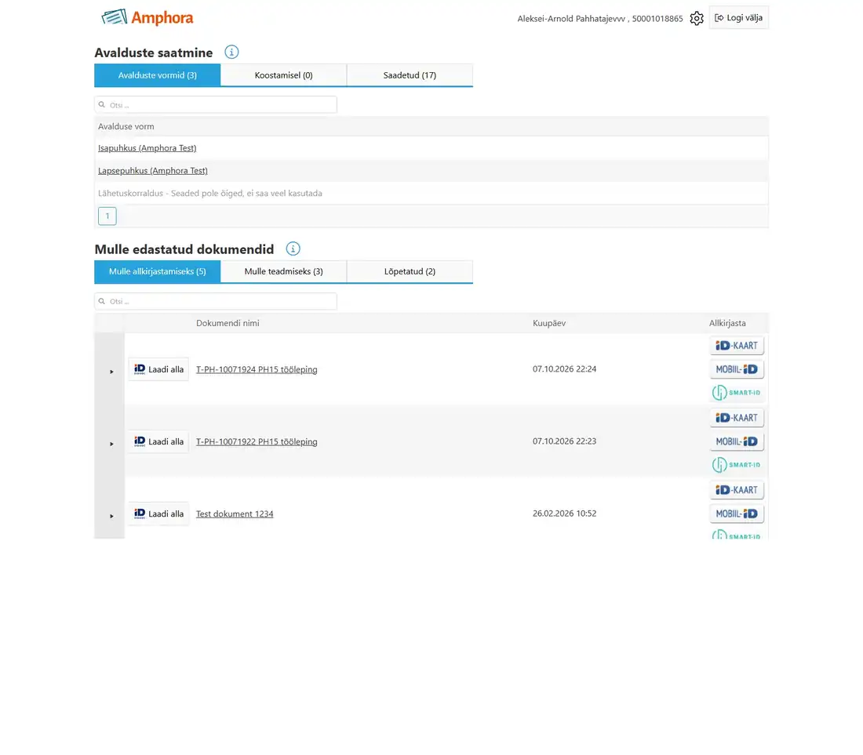Sign T-PH-10071922 with Smart-ID
Viewport: 863px width, 755px height.
click(x=737, y=465)
